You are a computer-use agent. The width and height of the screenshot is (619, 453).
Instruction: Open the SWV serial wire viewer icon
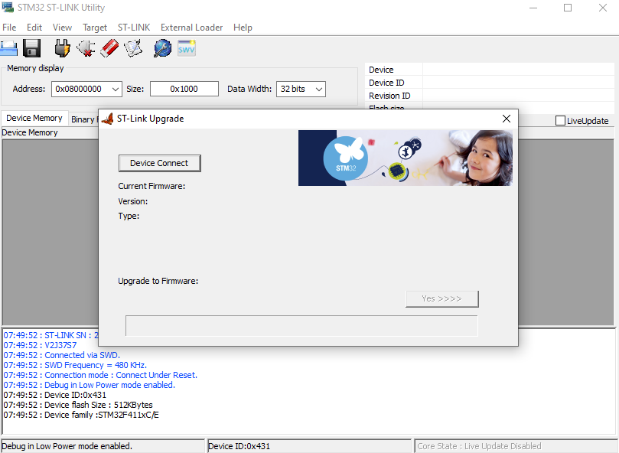(x=187, y=48)
